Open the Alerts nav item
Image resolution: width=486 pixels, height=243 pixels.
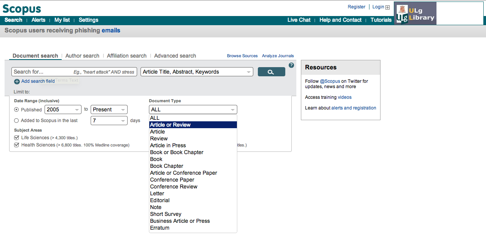[x=38, y=20]
